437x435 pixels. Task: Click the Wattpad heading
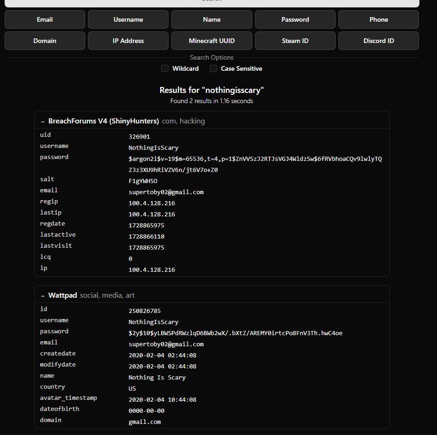(x=62, y=295)
